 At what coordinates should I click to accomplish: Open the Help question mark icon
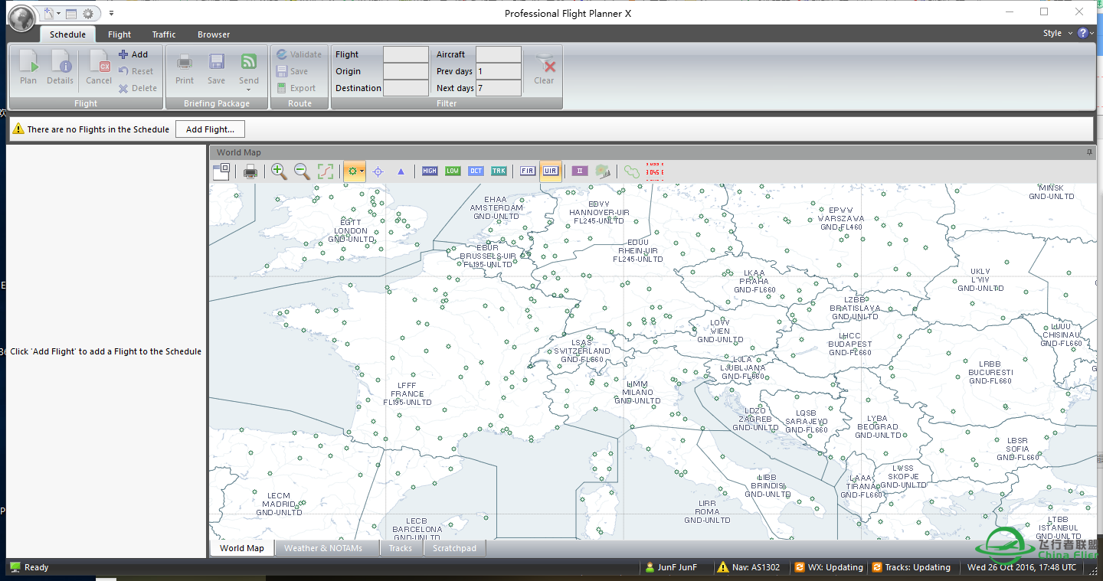coord(1082,33)
